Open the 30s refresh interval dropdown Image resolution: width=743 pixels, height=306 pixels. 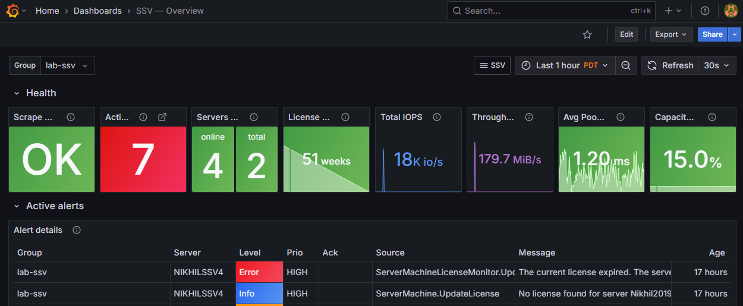pos(716,65)
